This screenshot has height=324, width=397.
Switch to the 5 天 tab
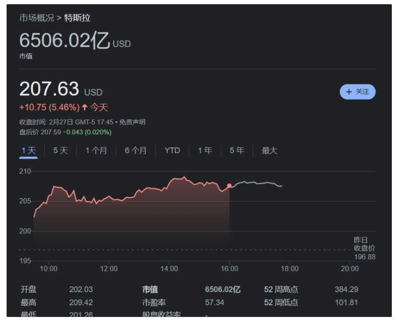pyautogui.click(x=61, y=151)
